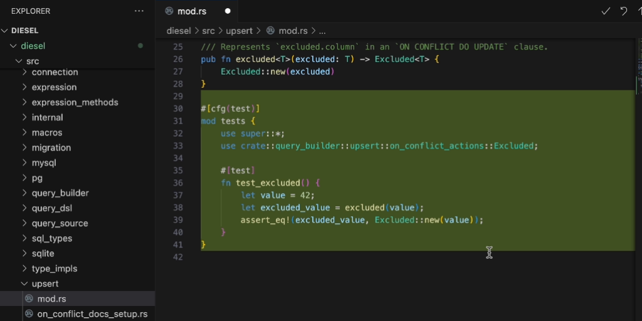Expand the query_builder folder

(x=60, y=193)
